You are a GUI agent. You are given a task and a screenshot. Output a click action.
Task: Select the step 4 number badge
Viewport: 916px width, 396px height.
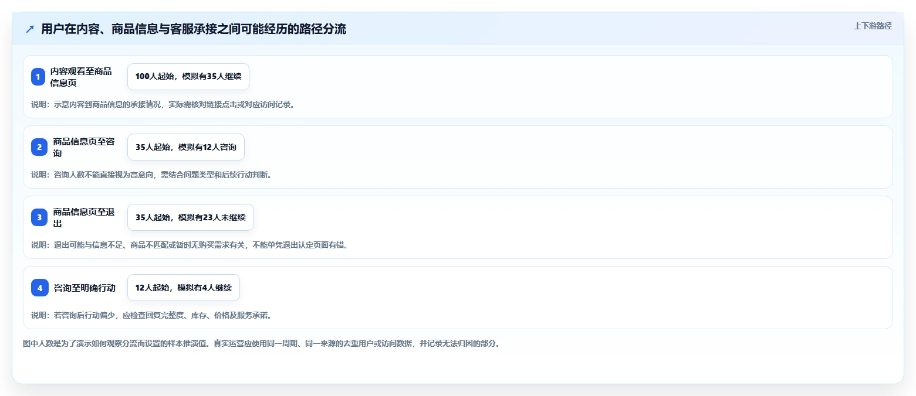[40, 288]
